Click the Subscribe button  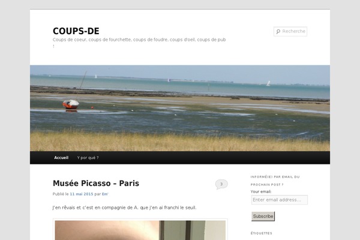point(263,217)
